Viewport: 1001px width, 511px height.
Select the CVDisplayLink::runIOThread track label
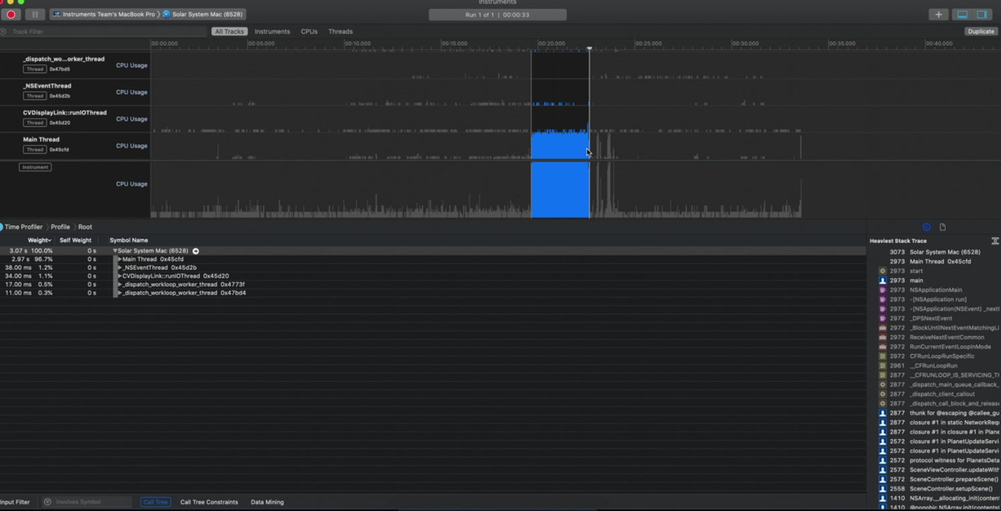tap(65, 113)
